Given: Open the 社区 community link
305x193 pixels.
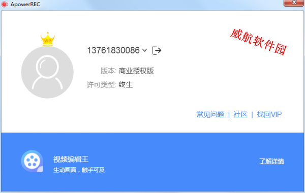Looking at the screenshot, I should pos(240,114).
